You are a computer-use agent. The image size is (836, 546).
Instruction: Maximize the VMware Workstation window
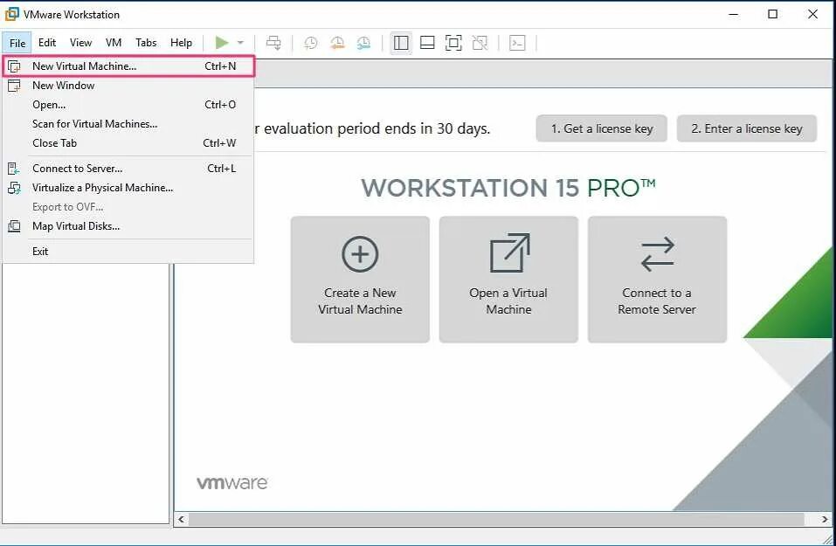(772, 14)
